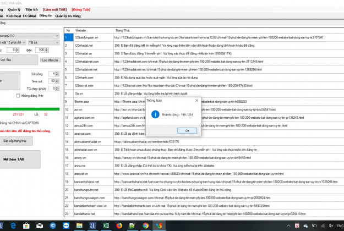Close the Thông báo dialog with X

197,101
